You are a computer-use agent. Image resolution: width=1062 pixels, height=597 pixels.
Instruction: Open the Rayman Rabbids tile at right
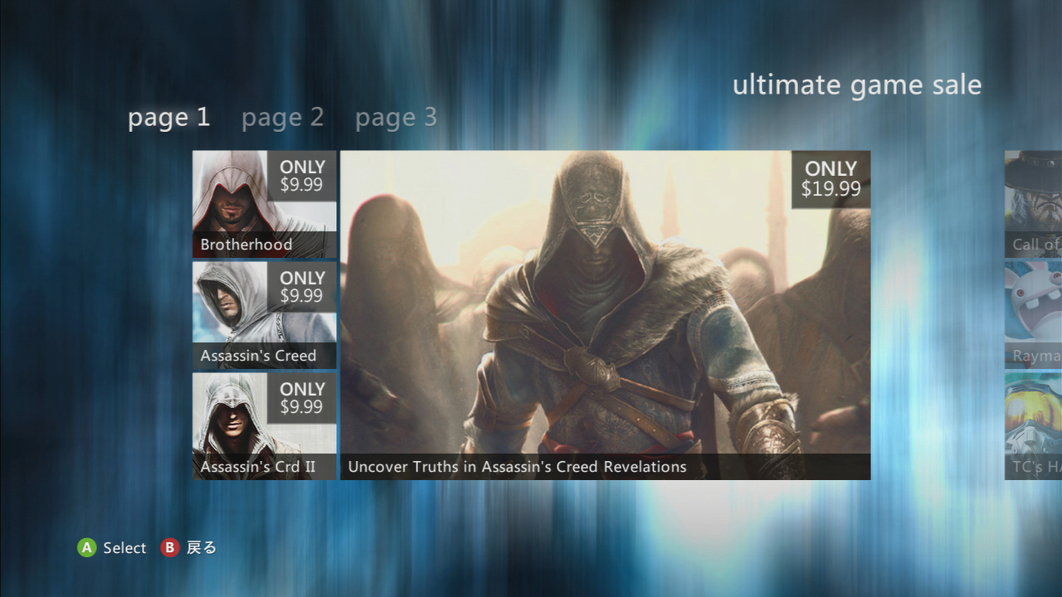click(x=1034, y=315)
